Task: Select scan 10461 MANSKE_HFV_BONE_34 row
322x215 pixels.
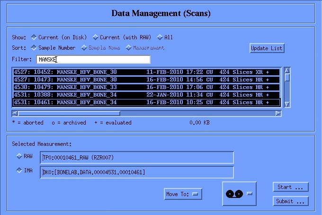Action: [146, 102]
